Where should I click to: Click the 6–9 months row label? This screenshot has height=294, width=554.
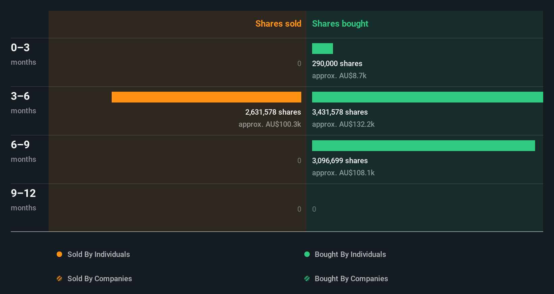pyautogui.click(x=23, y=151)
